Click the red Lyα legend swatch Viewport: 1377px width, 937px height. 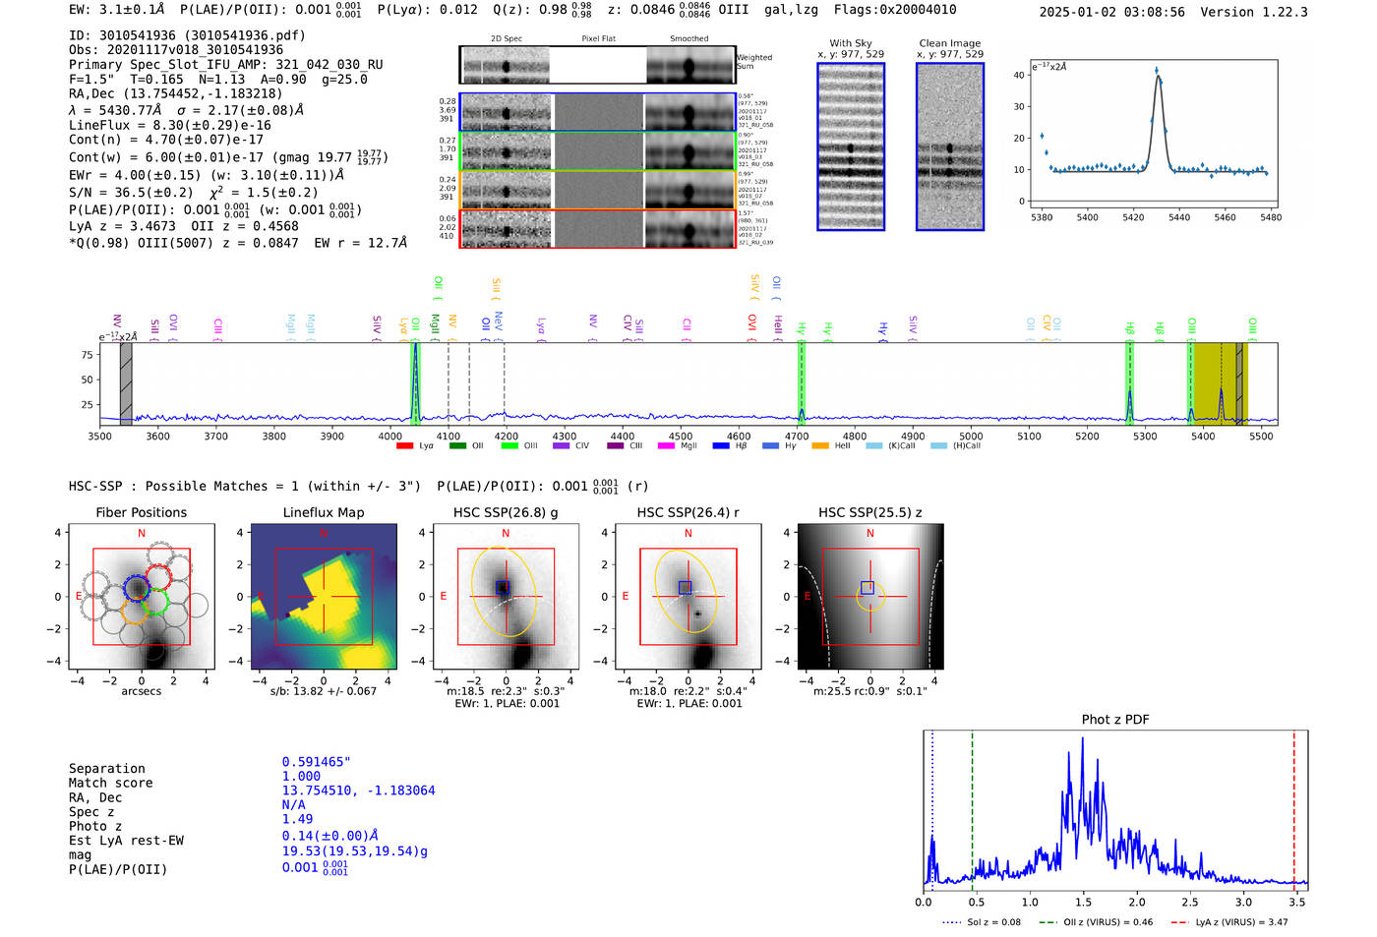coord(404,446)
